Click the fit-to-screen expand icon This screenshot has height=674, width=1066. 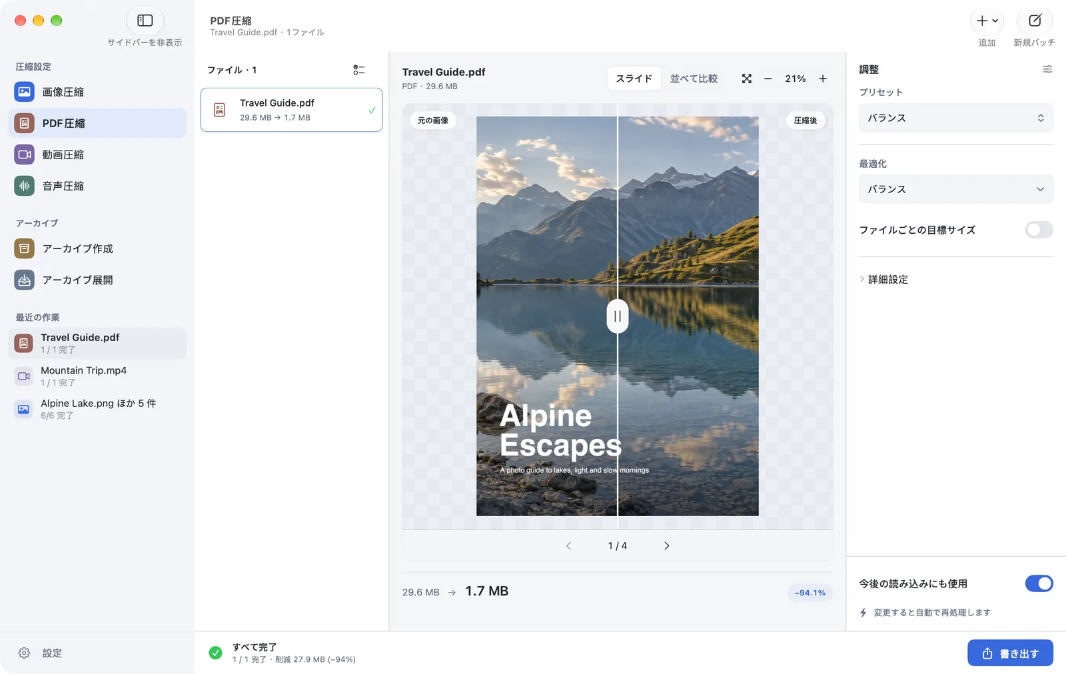click(746, 79)
